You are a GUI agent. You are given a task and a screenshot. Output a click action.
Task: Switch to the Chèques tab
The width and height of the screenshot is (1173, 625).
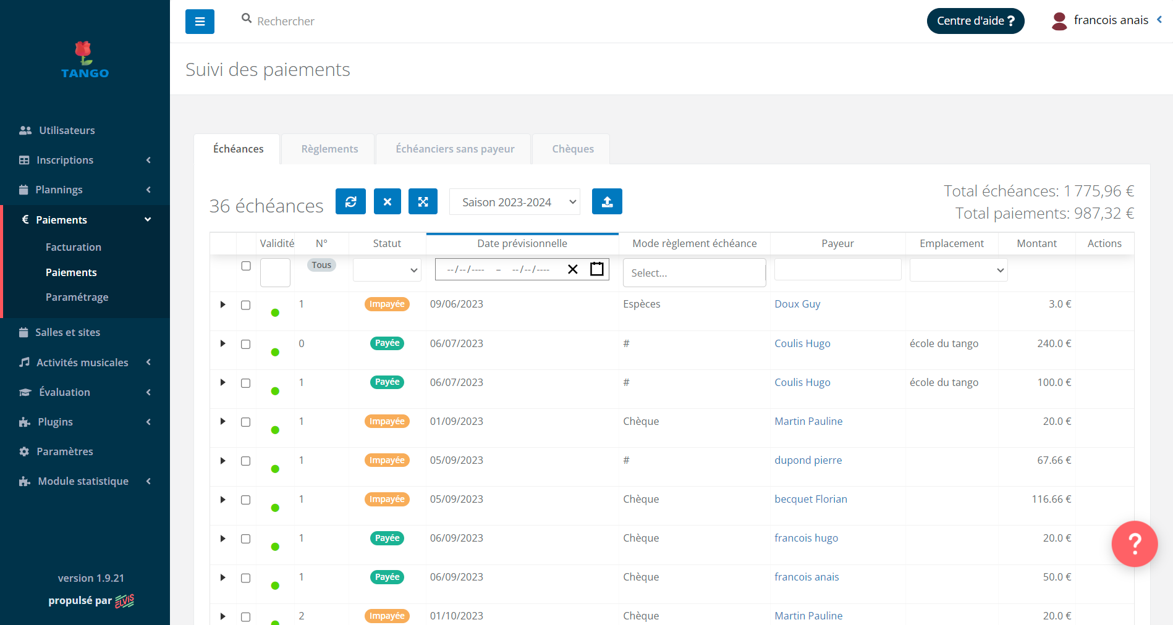tap(573, 149)
